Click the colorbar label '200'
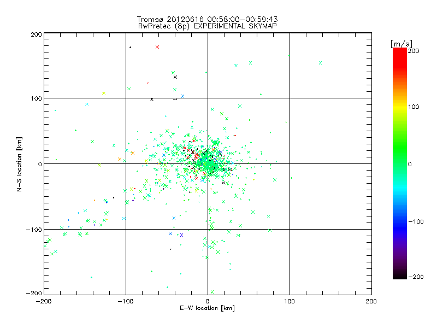This screenshot has width=437, height=328. point(414,51)
